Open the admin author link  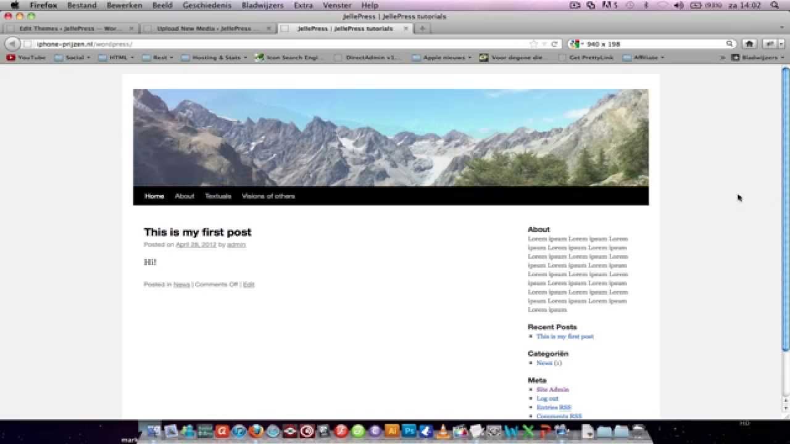coord(236,245)
